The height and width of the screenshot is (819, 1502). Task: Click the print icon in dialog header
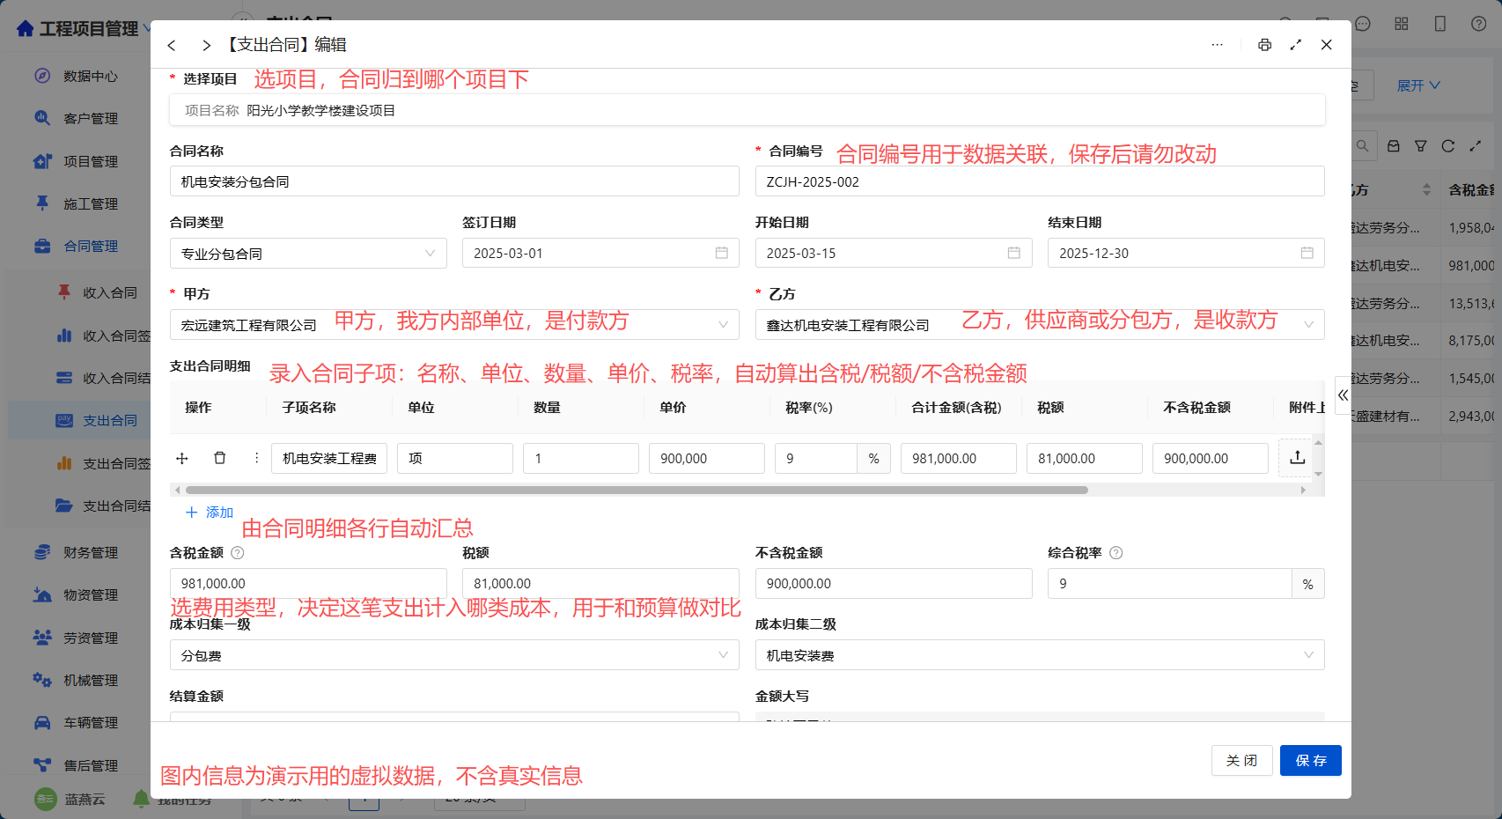tap(1264, 45)
